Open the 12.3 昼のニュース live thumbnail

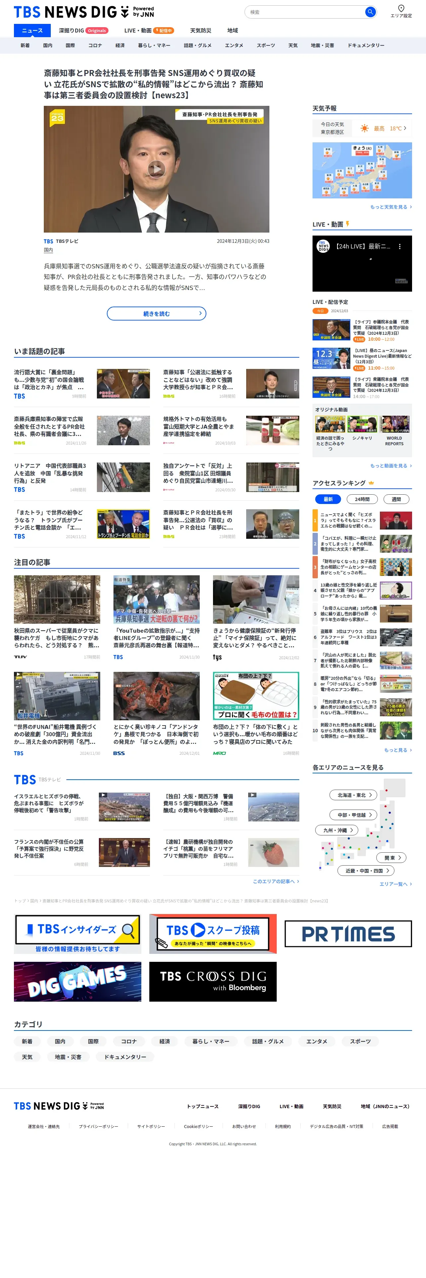(x=331, y=359)
